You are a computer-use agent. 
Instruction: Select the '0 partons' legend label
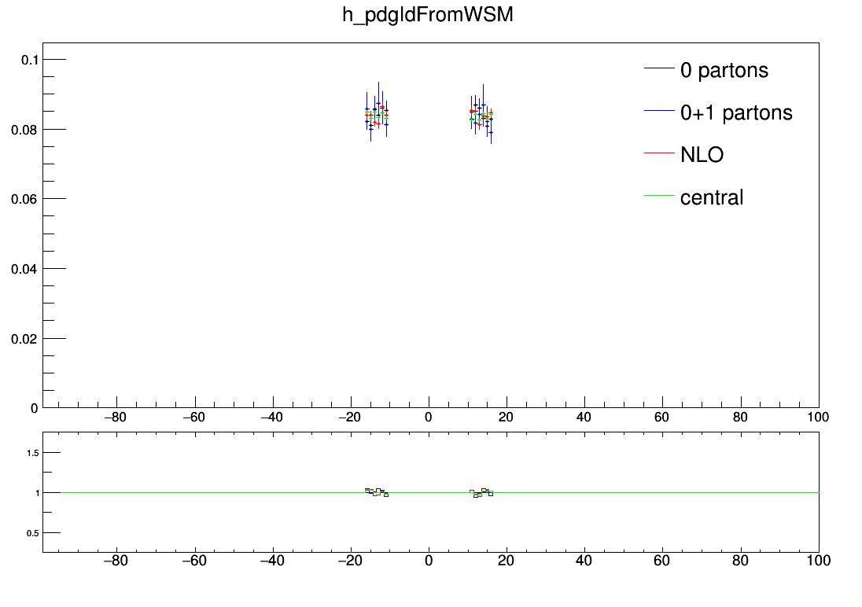(x=724, y=71)
